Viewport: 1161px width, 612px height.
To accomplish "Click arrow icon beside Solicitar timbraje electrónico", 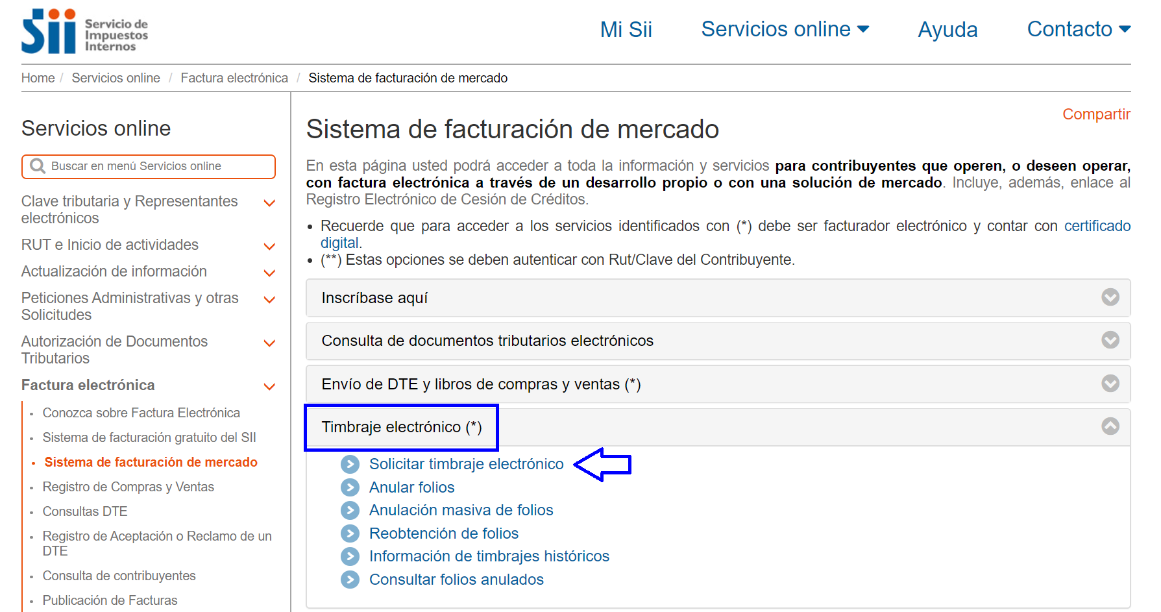I will tap(350, 464).
